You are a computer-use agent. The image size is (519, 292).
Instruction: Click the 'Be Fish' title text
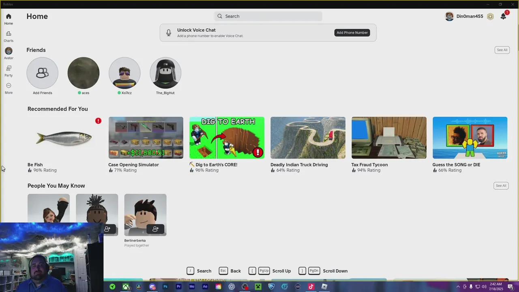[x=35, y=165]
